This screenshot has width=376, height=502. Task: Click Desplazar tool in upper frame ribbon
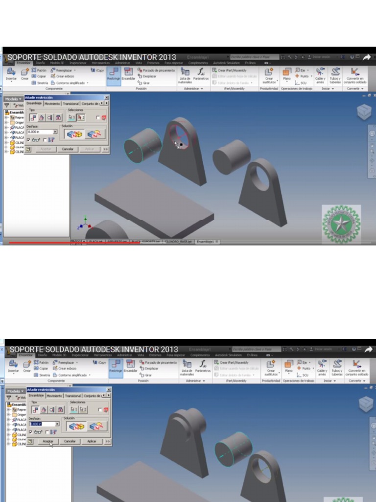[x=147, y=76]
